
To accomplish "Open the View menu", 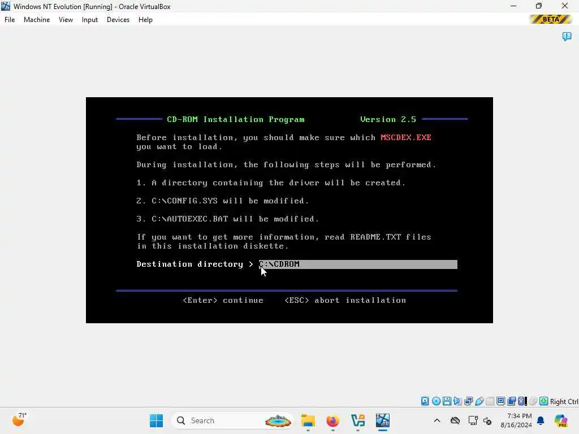I will (x=66, y=20).
